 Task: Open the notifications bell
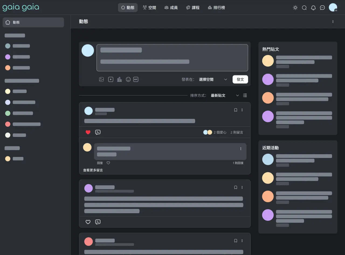point(313,8)
